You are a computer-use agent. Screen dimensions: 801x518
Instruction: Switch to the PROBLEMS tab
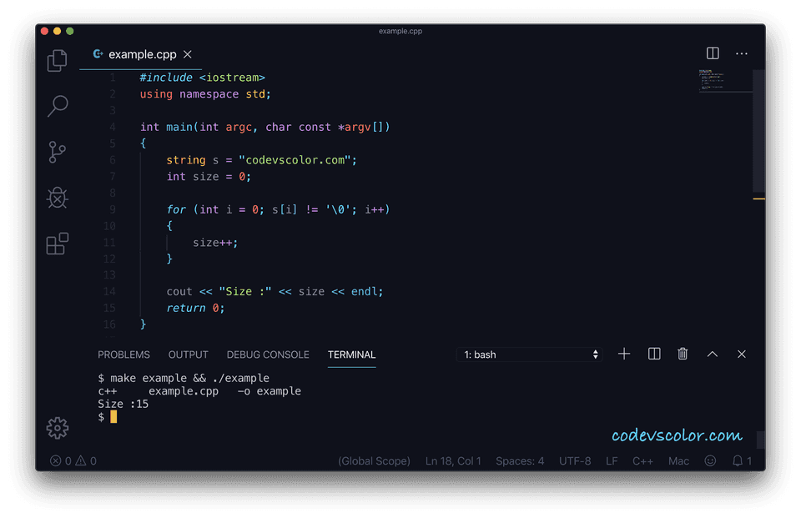coord(123,355)
